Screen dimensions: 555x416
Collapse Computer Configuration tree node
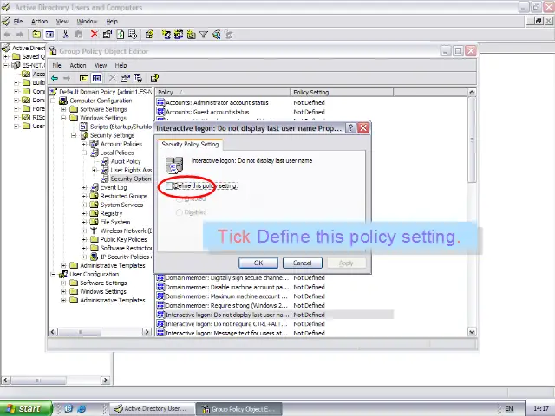(53, 101)
